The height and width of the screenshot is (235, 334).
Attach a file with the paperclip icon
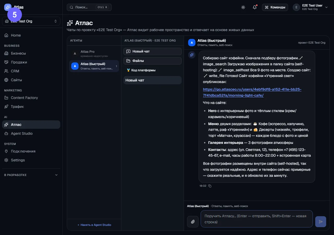point(193,222)
